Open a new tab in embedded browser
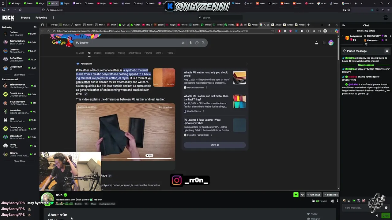Viewport: 392px width, 220px height. pyautogui.click(x=308, y=25)
